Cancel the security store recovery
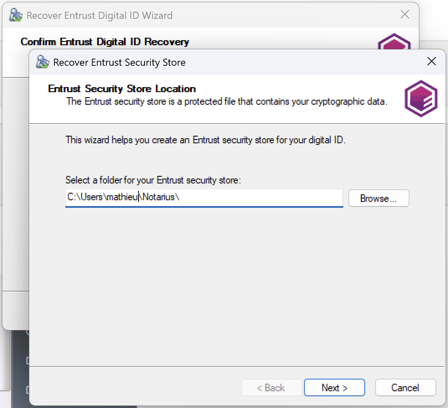Viewport: 448px width, 408px height. [x=405, y=387]
